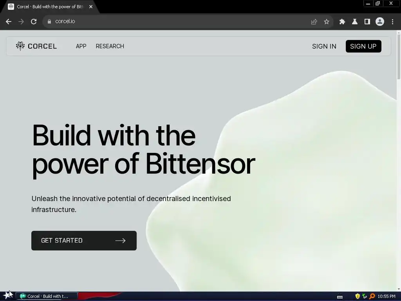Click the green arrows tray icon

365,296
